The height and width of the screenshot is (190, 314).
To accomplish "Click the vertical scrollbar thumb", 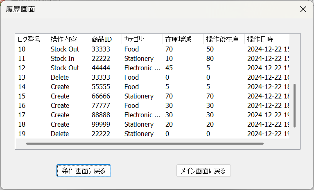I will tap(294, 106).
